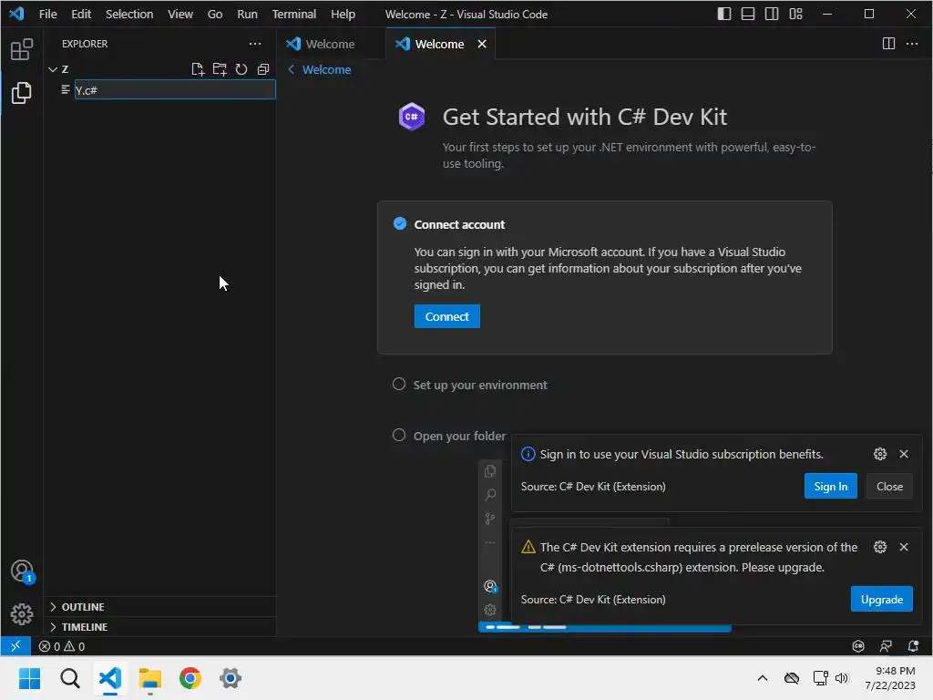Viewport: 933px width, 700px height.
Task: Open the volume control in system tray
Action: 841,678
